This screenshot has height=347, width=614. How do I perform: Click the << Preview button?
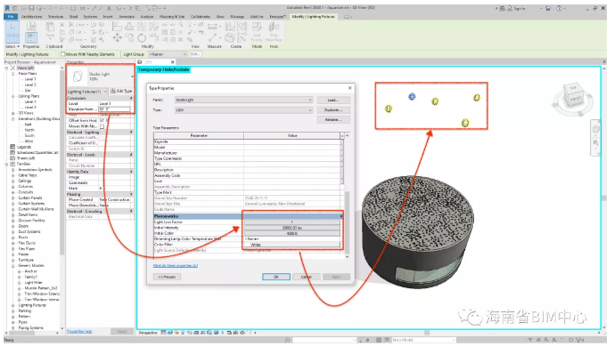(x=167, y=277)
